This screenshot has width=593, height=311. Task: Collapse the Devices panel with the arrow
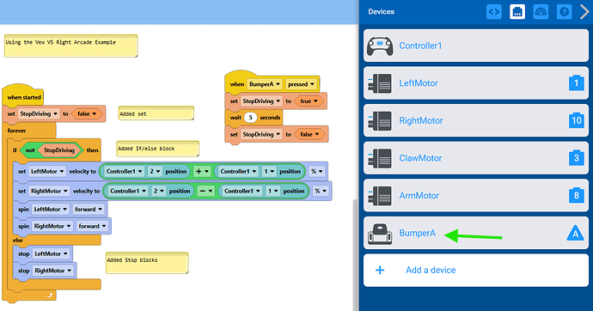(x=584, y=12)
